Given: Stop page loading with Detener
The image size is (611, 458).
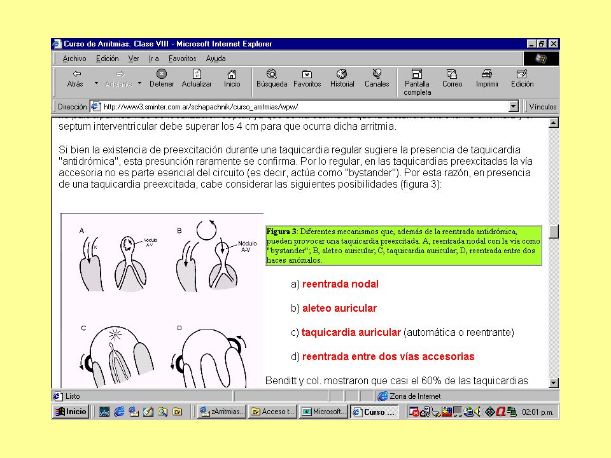Looking at the screenshot, I should (x=161, y=78).
